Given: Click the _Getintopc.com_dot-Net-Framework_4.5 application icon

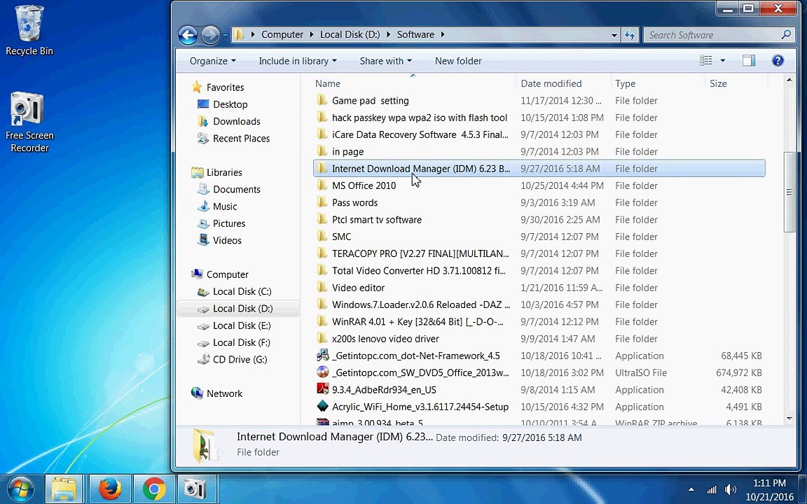Looking at the screenshot, I should [322, 356].
